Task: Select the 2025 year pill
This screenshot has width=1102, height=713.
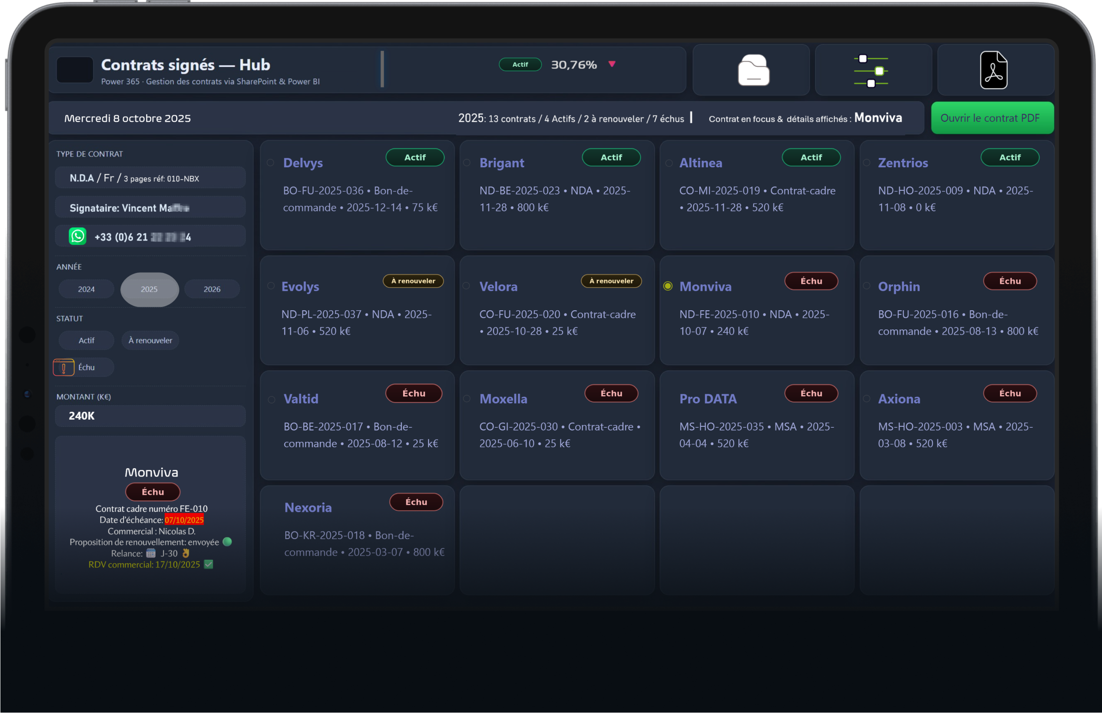Action: (149, 289)
